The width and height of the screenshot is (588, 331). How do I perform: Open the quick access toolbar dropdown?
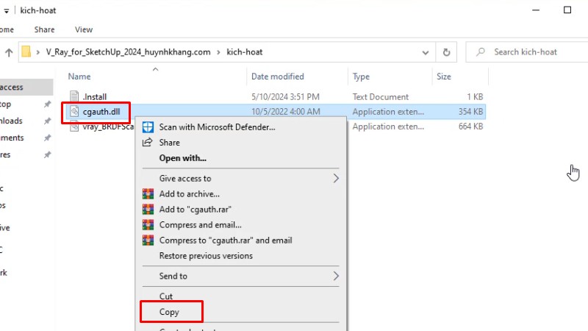(7, 11)
